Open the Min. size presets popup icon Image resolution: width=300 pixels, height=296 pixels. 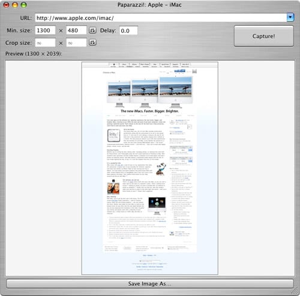pyautogui.click(x=92, y=31)
